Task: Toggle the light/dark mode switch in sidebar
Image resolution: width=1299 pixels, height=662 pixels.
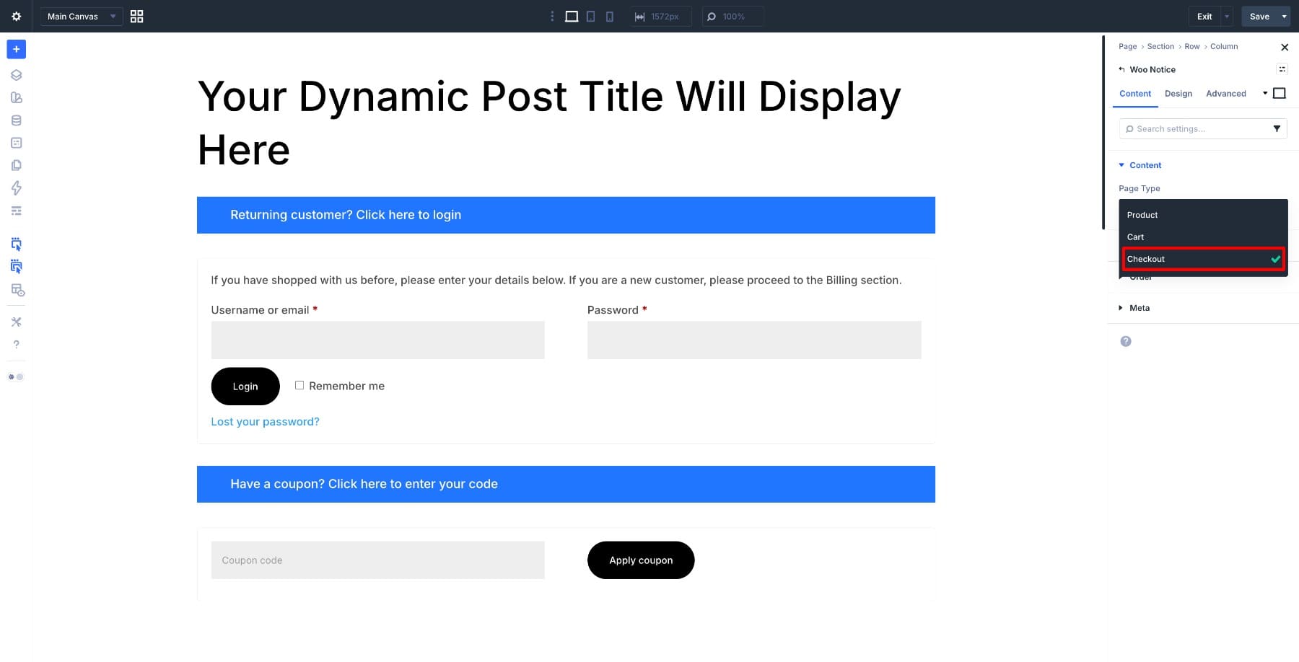Action: [x=16, y=376]
